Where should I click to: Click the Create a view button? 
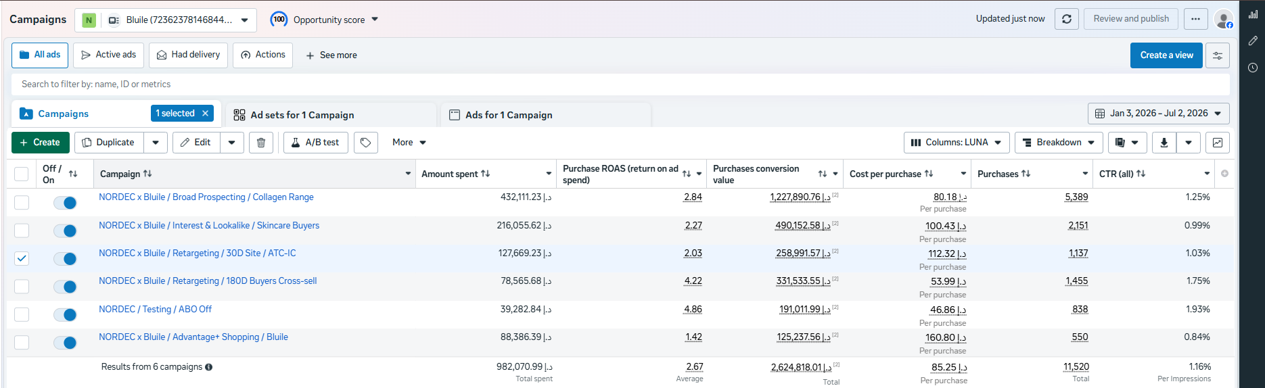coord(1166,55)
